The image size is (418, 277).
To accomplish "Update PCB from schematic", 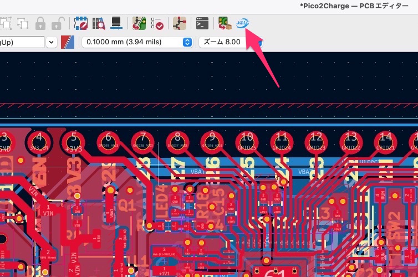I will point(139,23).
